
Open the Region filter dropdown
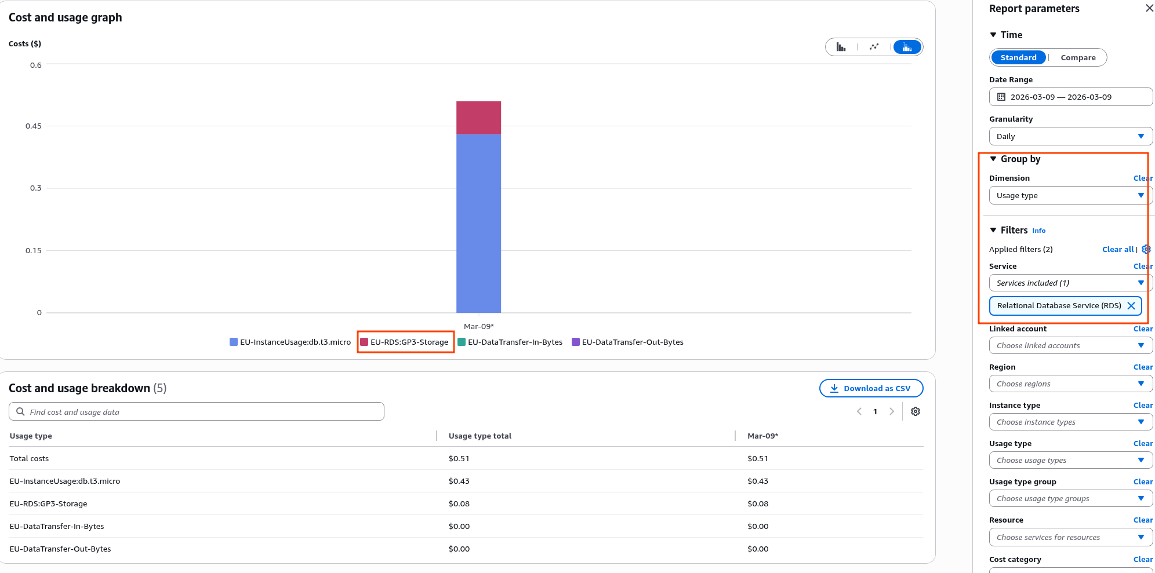click(1070, 384)
